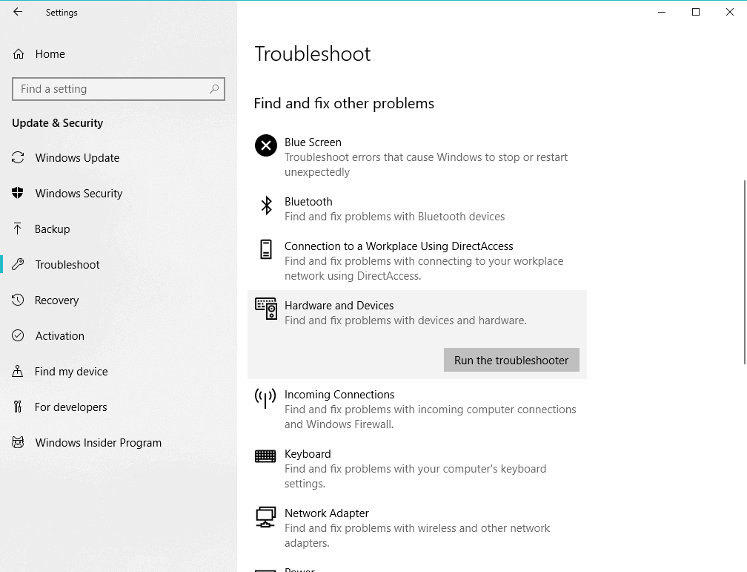Select the Network Adapter troubleshooter title
Screen dimensions: 747x572
point(326,513)
